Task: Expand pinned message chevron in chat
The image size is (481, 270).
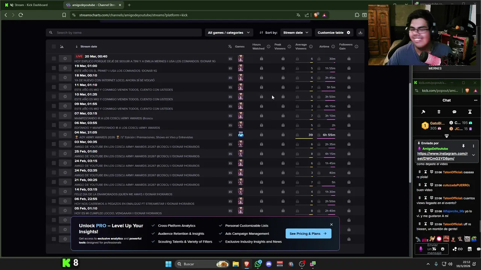Action: [x=473, y=155]
